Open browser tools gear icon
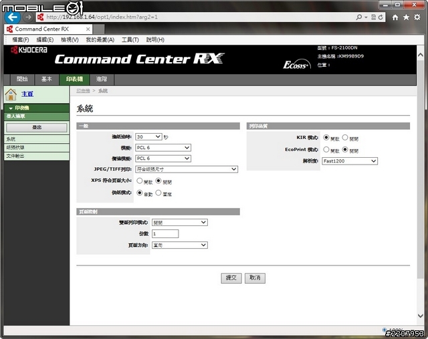The height and width of the screenshot is (339, 428). 417,17
